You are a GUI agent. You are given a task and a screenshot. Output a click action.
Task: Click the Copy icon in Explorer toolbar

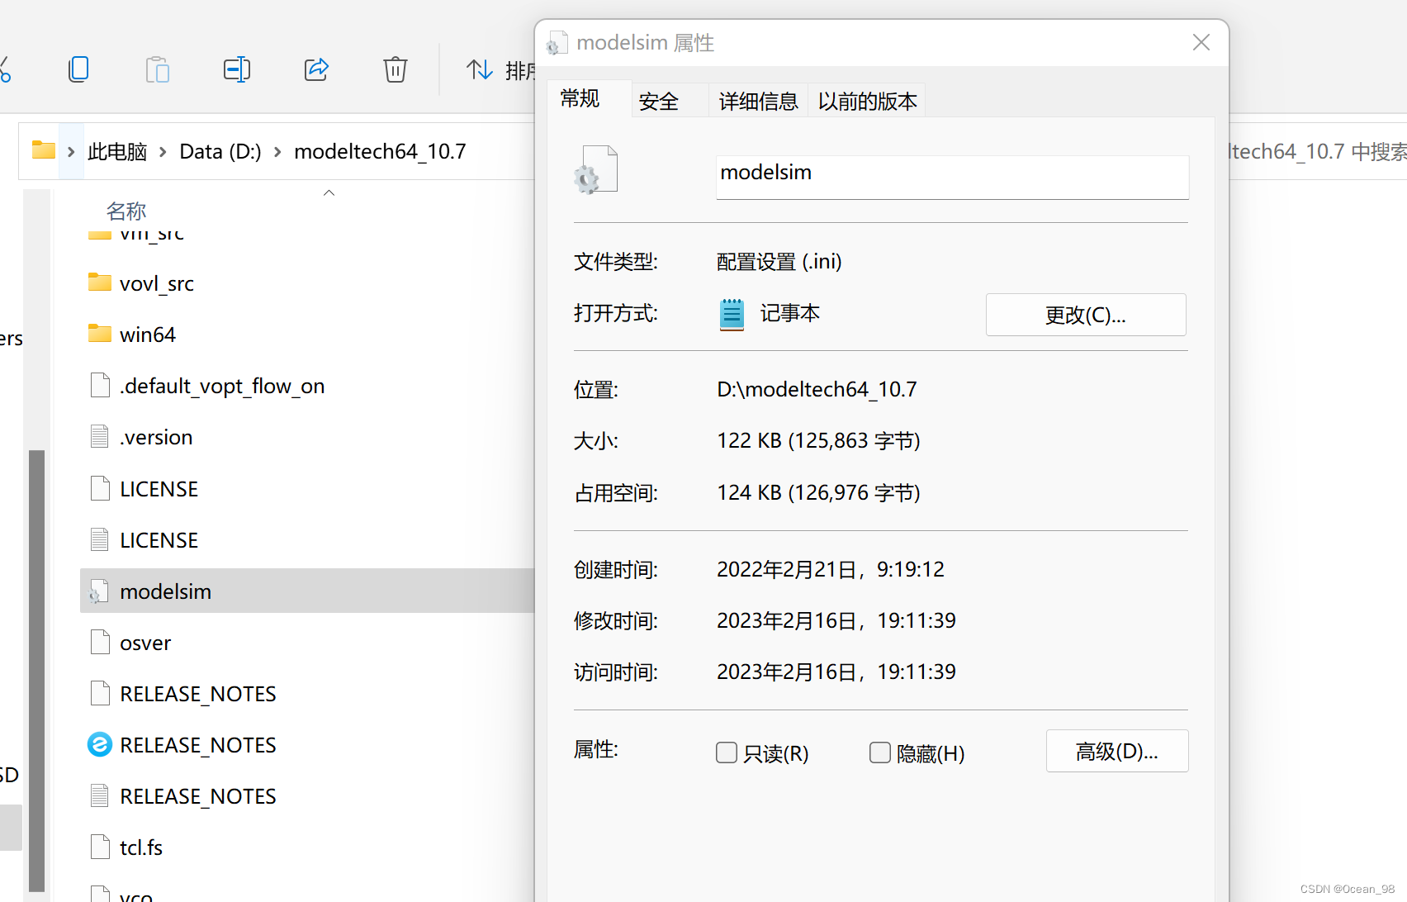(78, 69)
